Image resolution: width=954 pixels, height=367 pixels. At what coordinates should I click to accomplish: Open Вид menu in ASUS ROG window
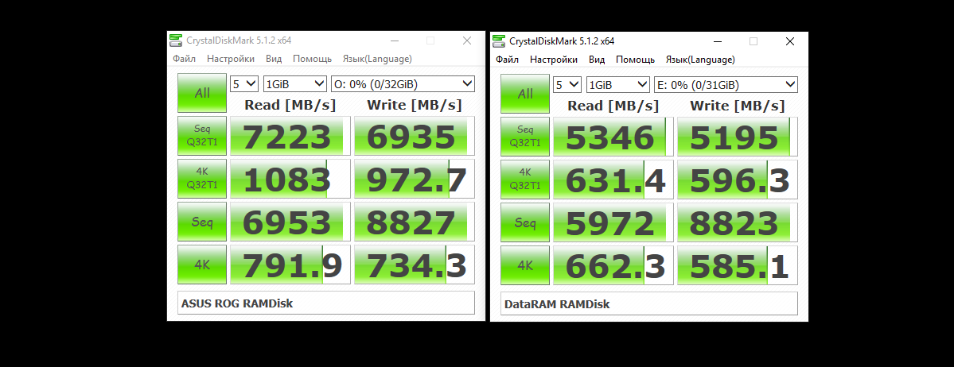pos(273,59)
